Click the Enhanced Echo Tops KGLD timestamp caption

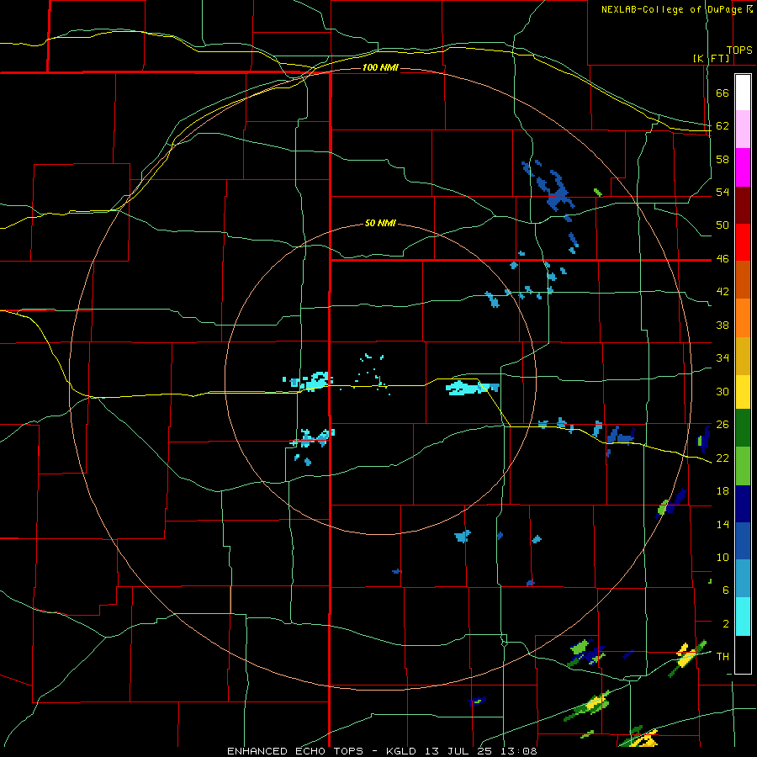382,751
